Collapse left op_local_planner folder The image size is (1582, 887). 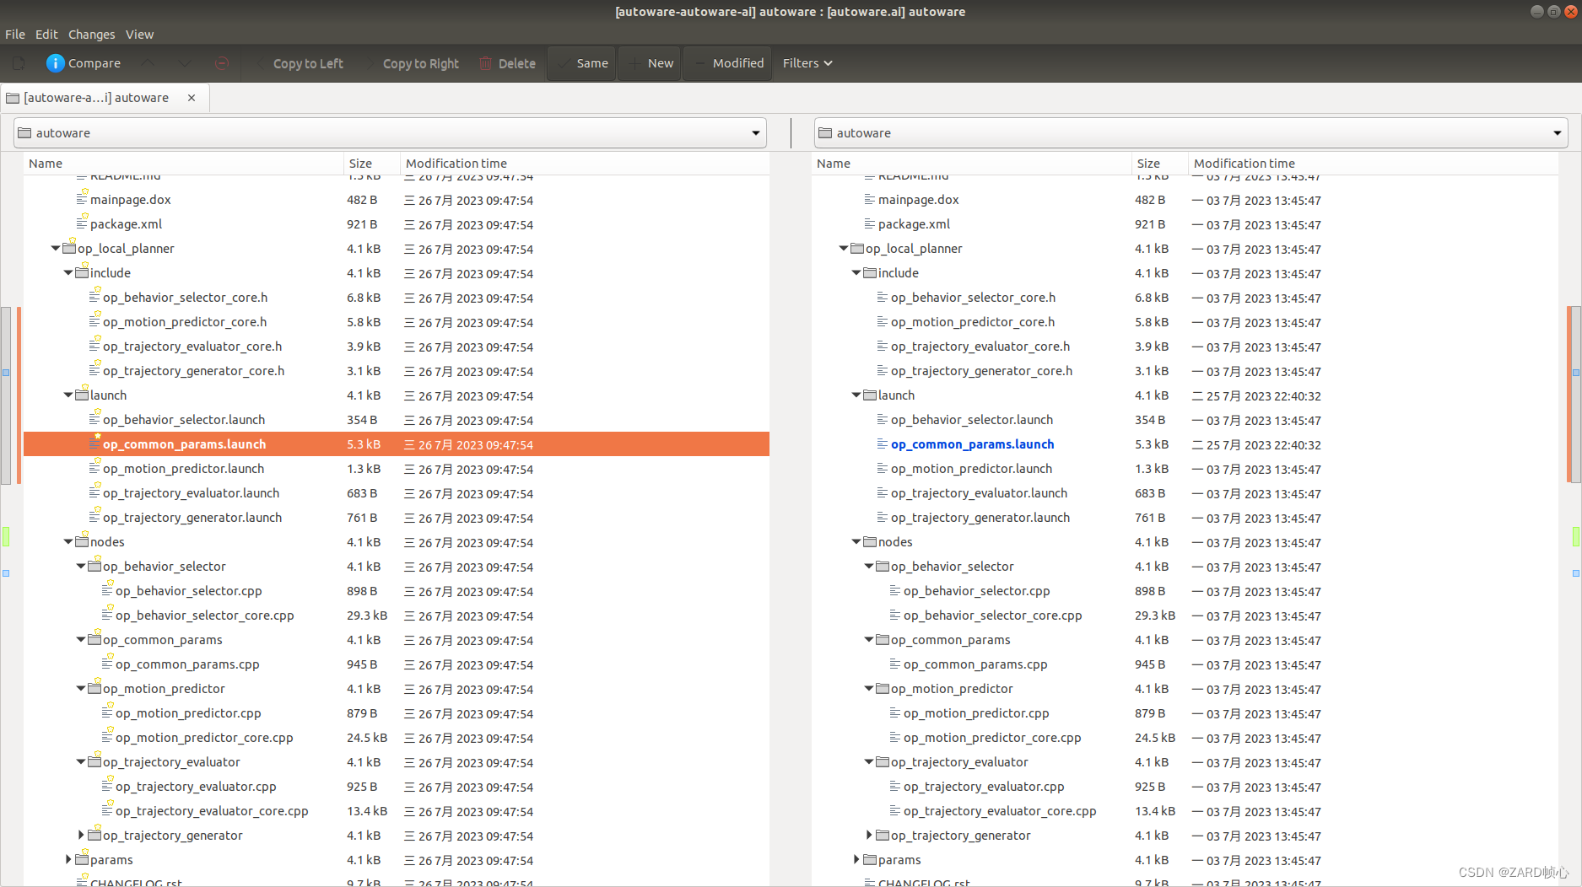(x=56, y=248)
